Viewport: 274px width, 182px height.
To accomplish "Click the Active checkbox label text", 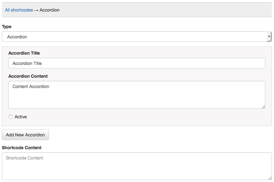I will 21,117.
